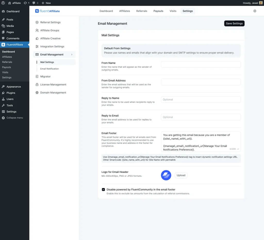
Task: Click the Referral Settings icon
Action: (x=37, y=22)
